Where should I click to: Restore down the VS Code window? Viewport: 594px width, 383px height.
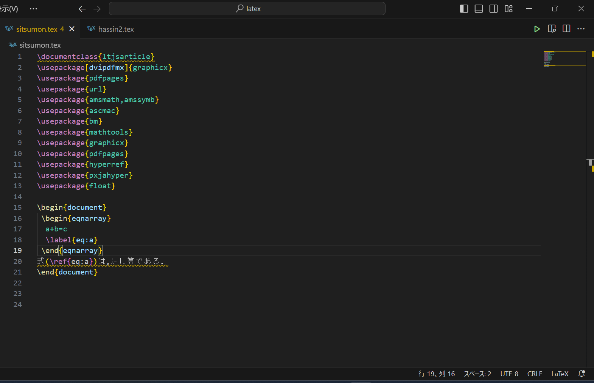point(555,9)
